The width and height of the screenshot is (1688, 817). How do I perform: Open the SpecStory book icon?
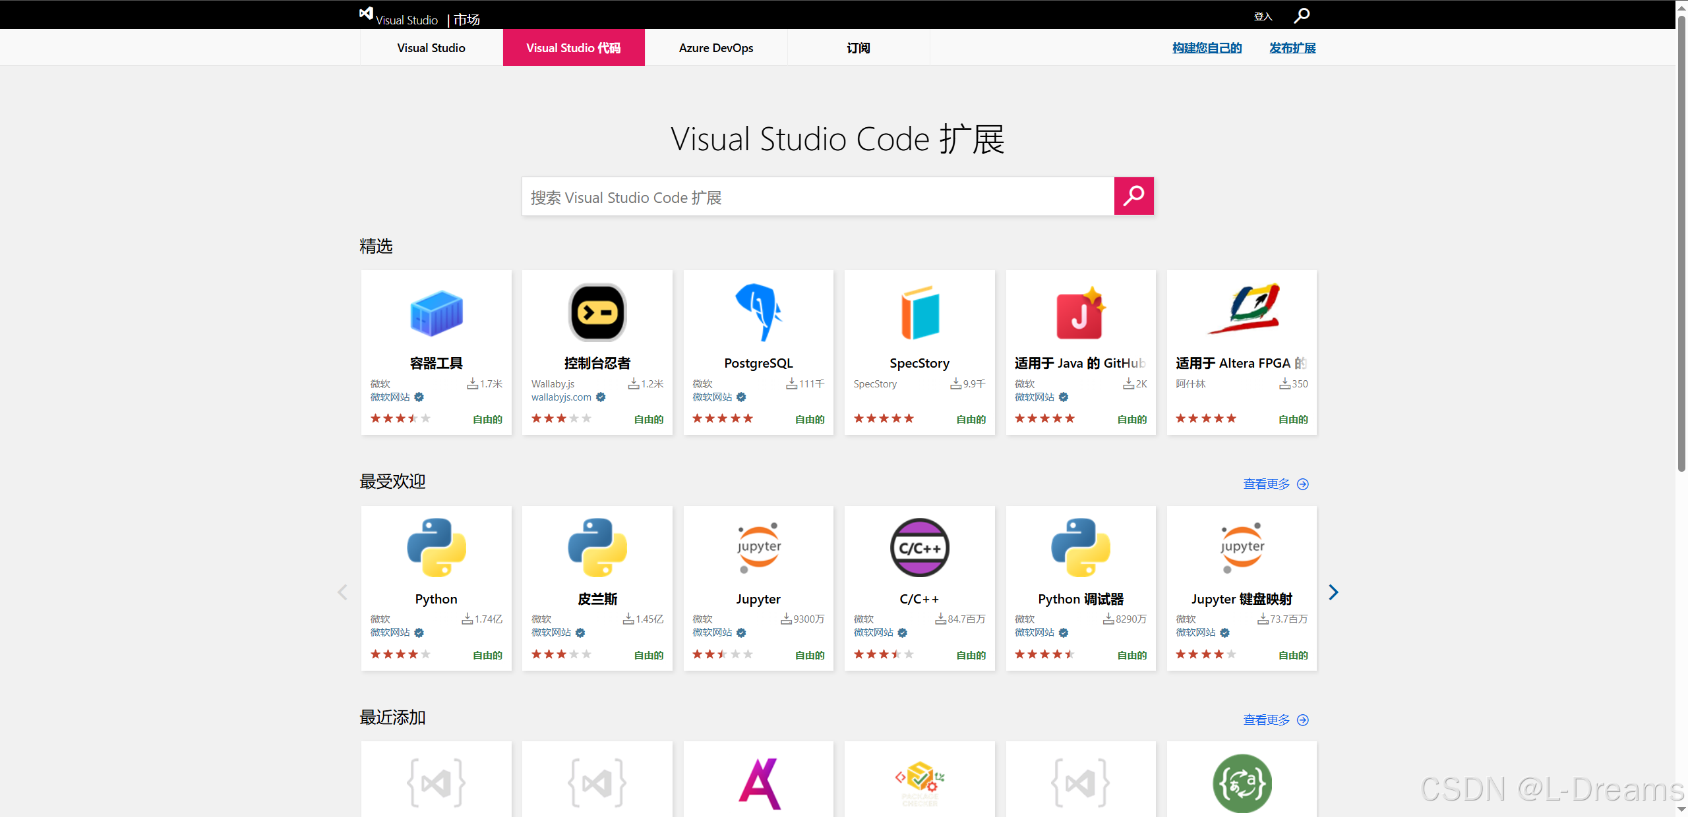coord(919,313)
